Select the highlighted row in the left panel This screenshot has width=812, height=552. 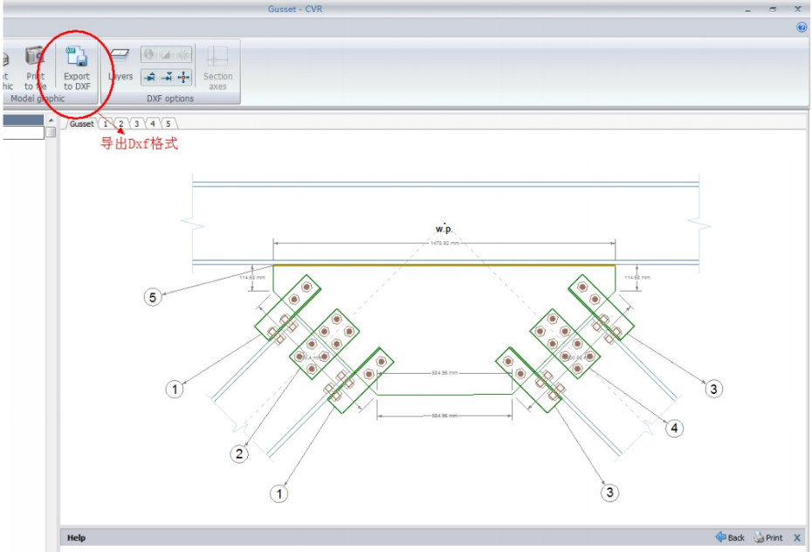click(x=23, y=120)
